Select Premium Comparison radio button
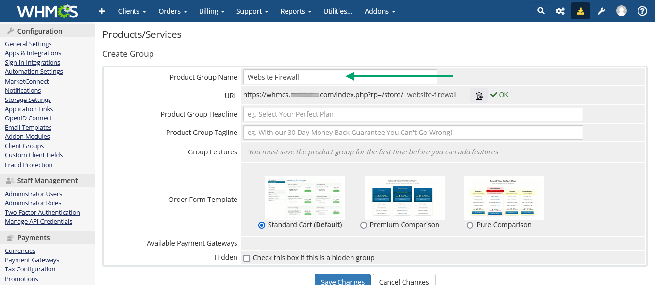Image resolution: width=655 pixels, height=285 pixels. (364, 225)
